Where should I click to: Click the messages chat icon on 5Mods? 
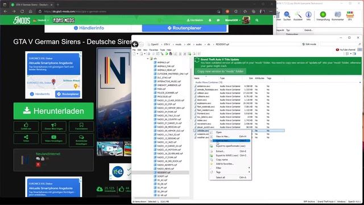[218, 20]
